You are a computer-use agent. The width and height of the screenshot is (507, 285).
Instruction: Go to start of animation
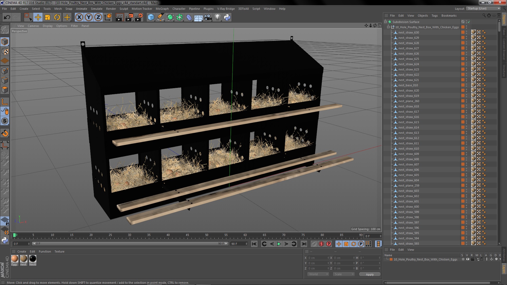(x=254, y=244)
